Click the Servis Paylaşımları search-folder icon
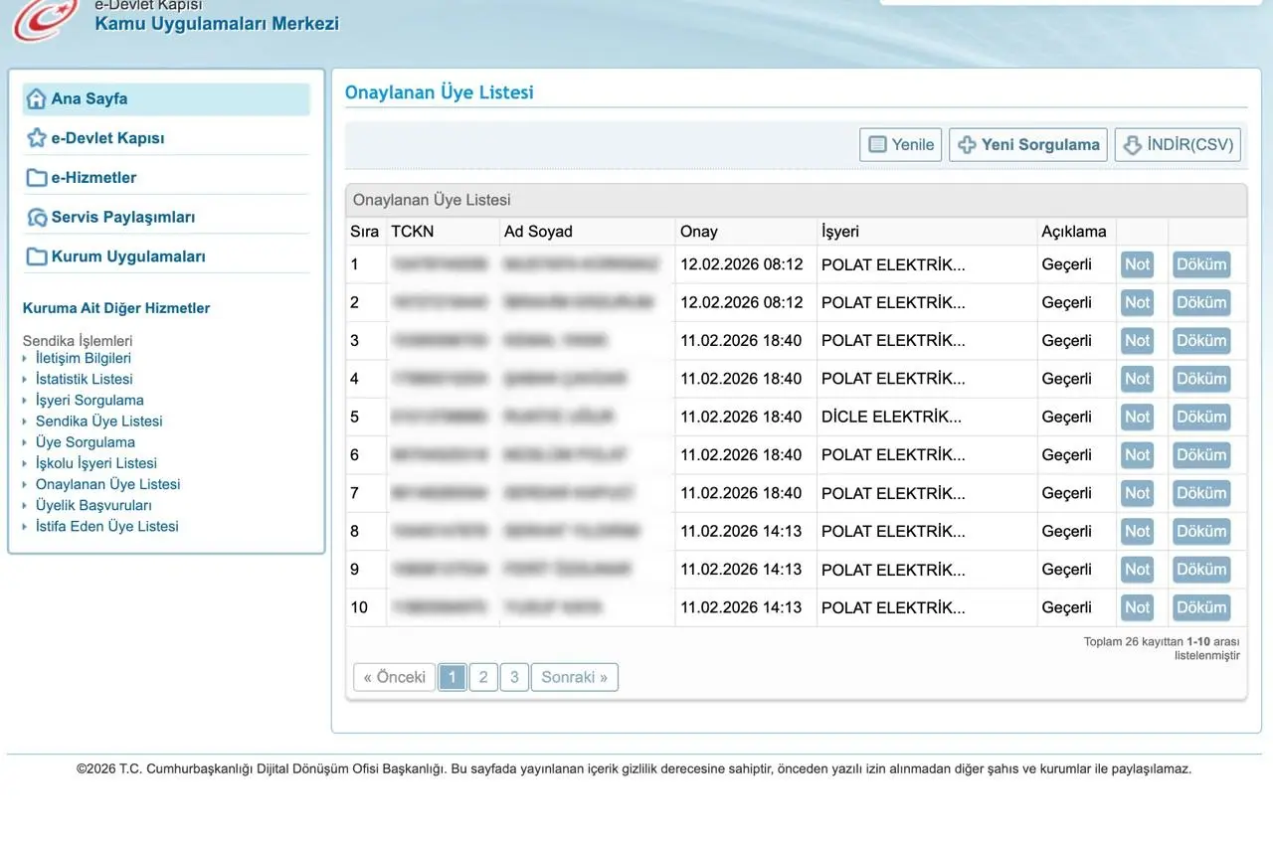The image size is (1273, 845). (37, 217)
